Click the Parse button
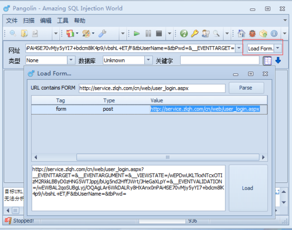This screenshot has height=230, width=292. (x=246, y=88)
